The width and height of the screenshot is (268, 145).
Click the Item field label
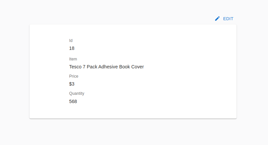click(x=73, y=59)
